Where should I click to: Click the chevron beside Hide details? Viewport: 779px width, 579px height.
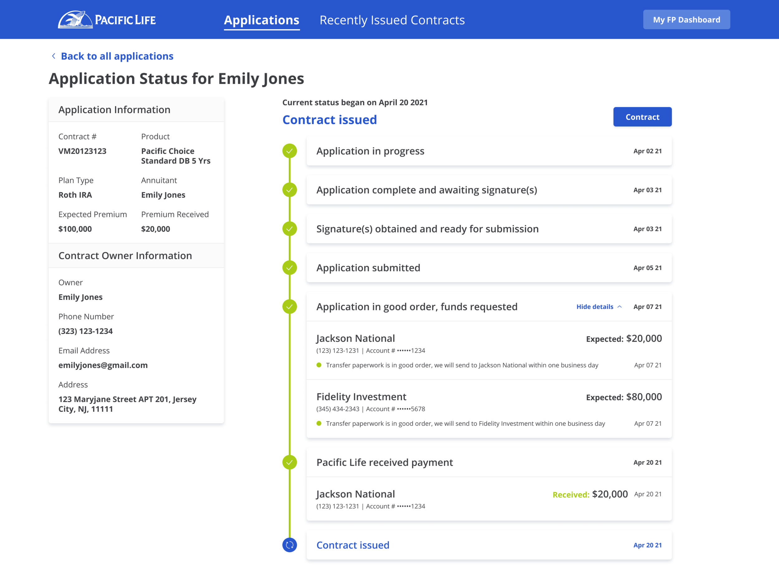(x=619, y=307)
